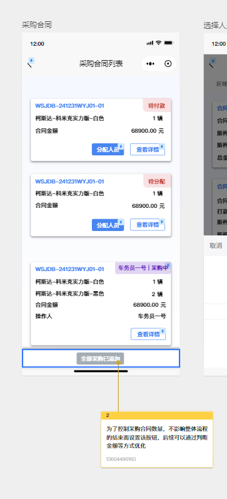
Task: Click the 待分配 status tag
Action: pos(157,182)
